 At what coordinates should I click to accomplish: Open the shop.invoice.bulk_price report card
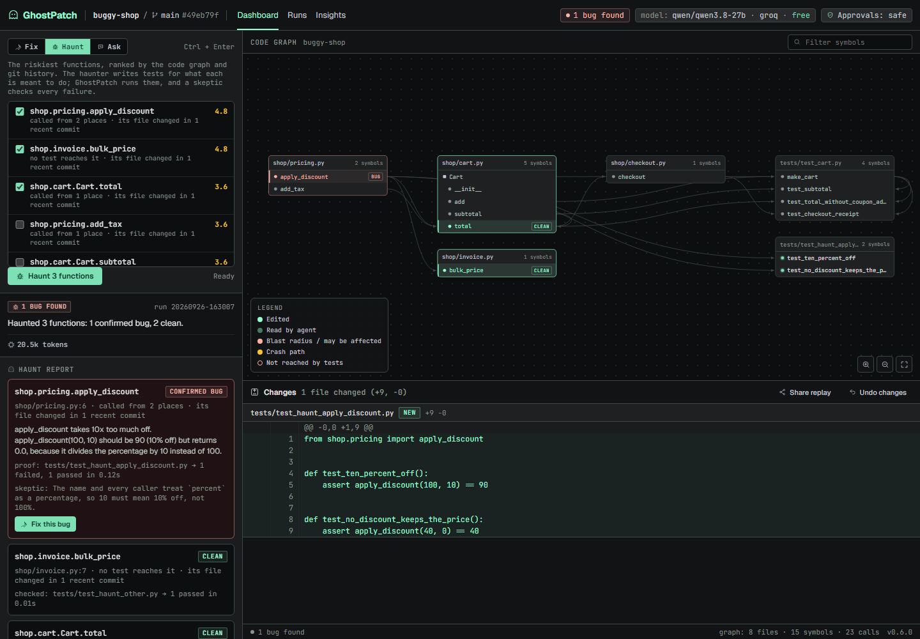[x=121, y=580]
